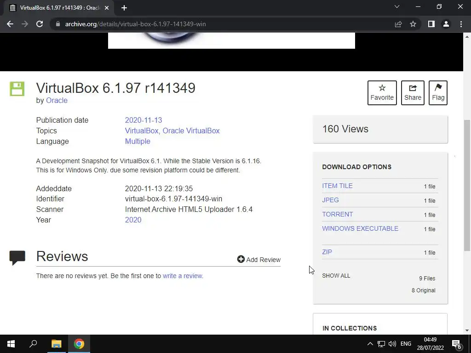This screenshot has height=353, width=471.
Task: Click the 8 Original count text
Action: [x=423, y=290]
